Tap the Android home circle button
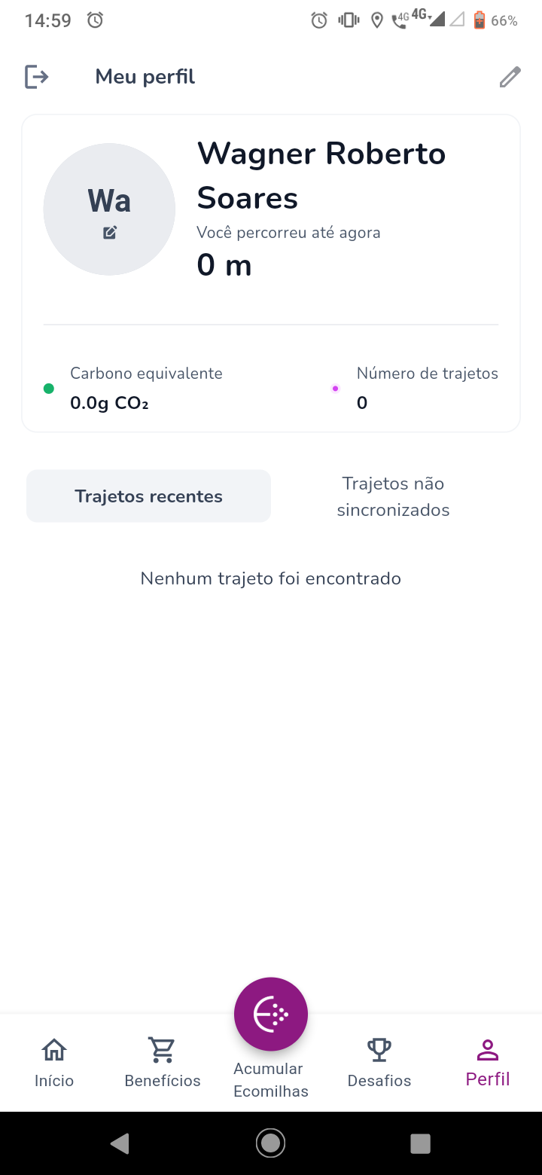The image size is (542, 1175). click(270, 1143)
